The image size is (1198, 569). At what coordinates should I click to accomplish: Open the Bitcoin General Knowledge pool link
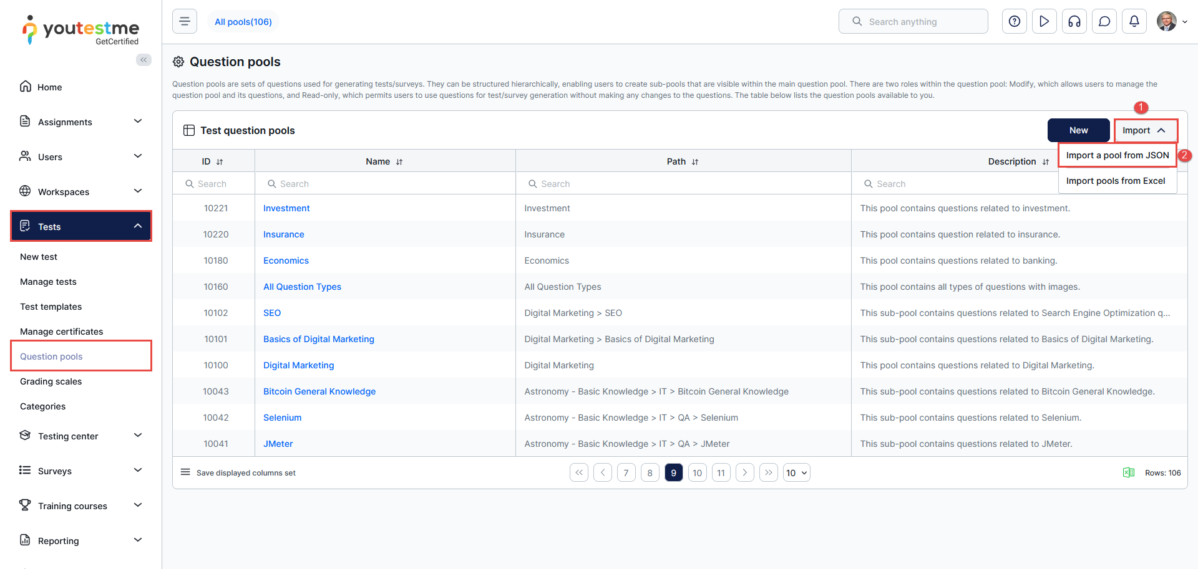point(319,391)
